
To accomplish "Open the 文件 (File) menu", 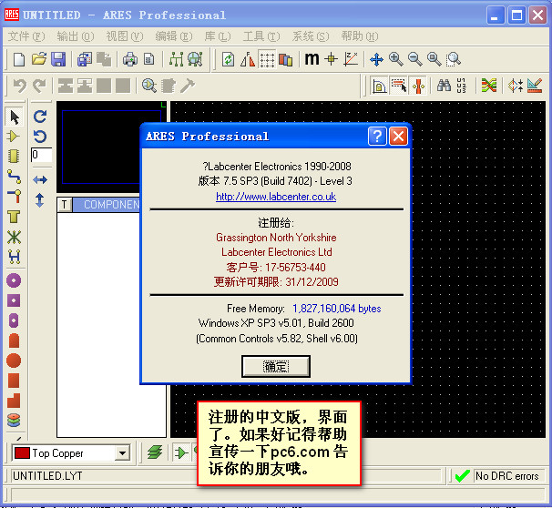I will [26, 36].
